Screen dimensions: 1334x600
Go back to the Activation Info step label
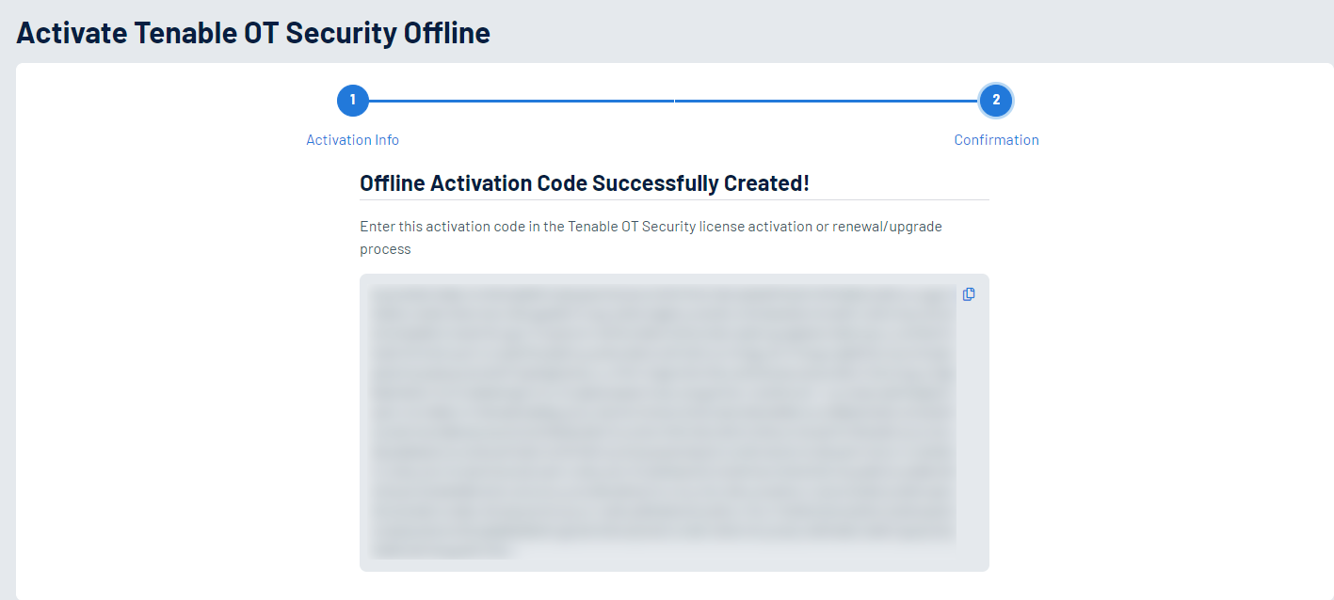click(352, 140)
